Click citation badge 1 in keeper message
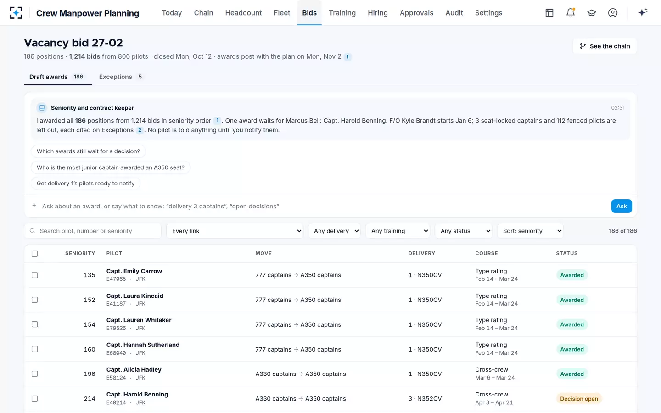Viewport: 661px width, 413px height. pyautogui.click(x=218, y=121)
